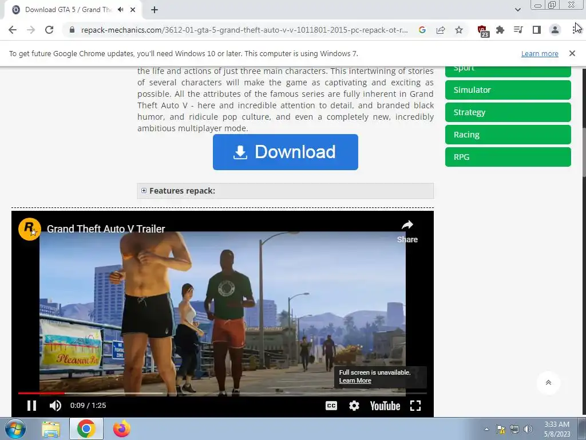
Task: View site information via the padlock icon
Action: (x=72, y=30)
